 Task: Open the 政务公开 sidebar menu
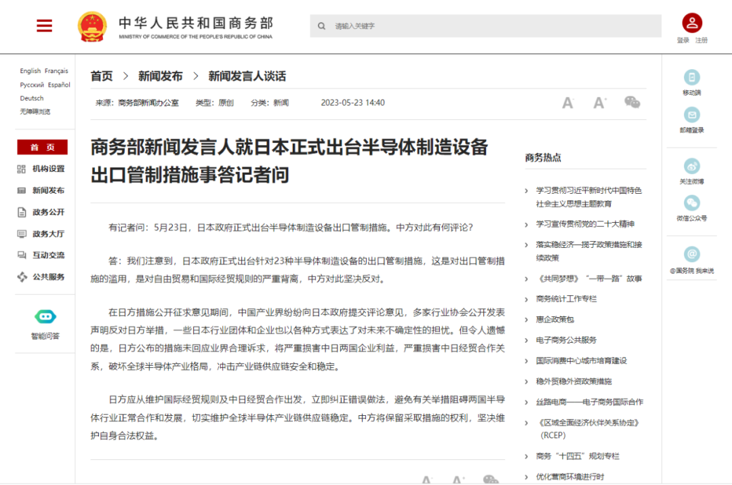tap(48, 212)
